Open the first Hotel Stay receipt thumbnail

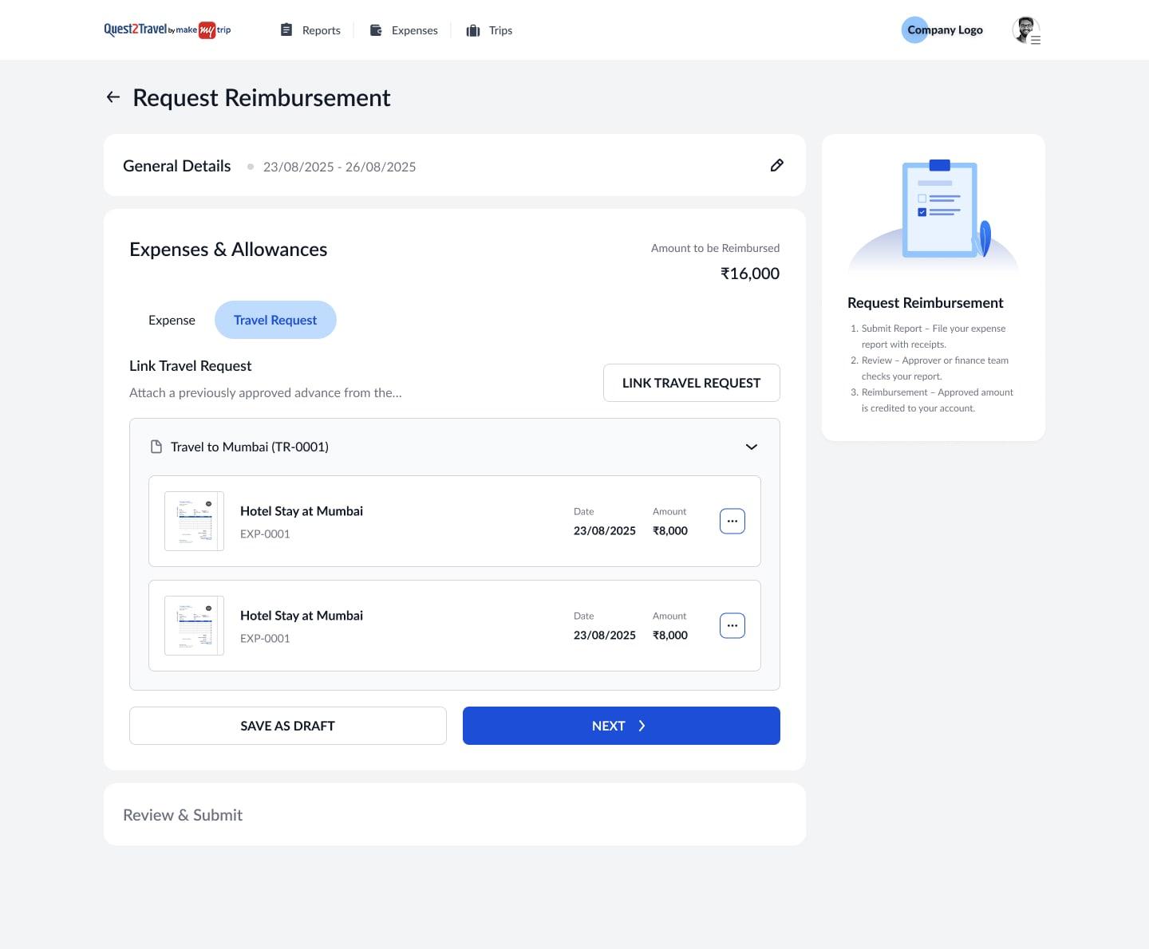tap(194, 521)
